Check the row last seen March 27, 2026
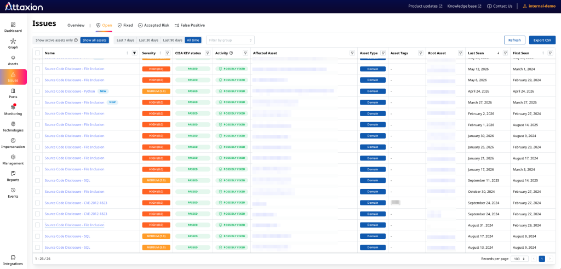 coord(38,102)
